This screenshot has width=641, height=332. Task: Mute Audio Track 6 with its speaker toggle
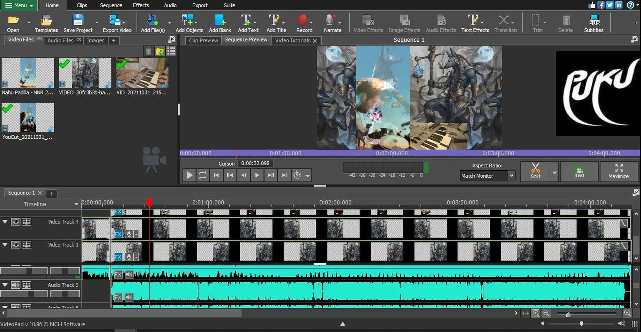(x=16, y=285)
